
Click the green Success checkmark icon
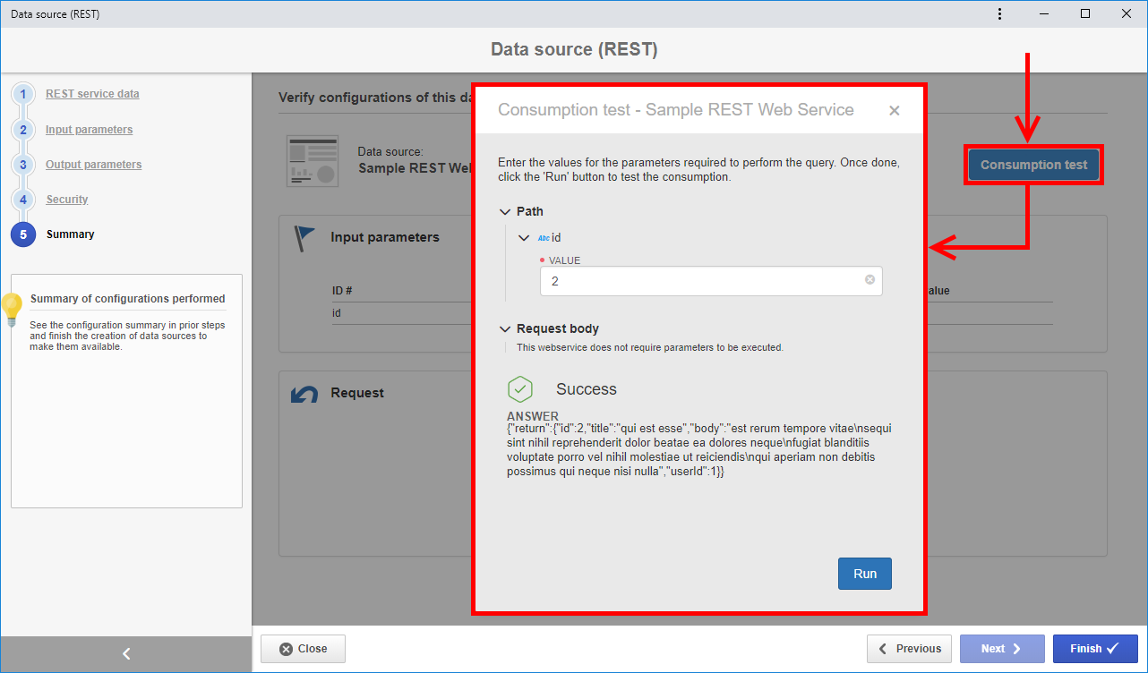(520, 389)
